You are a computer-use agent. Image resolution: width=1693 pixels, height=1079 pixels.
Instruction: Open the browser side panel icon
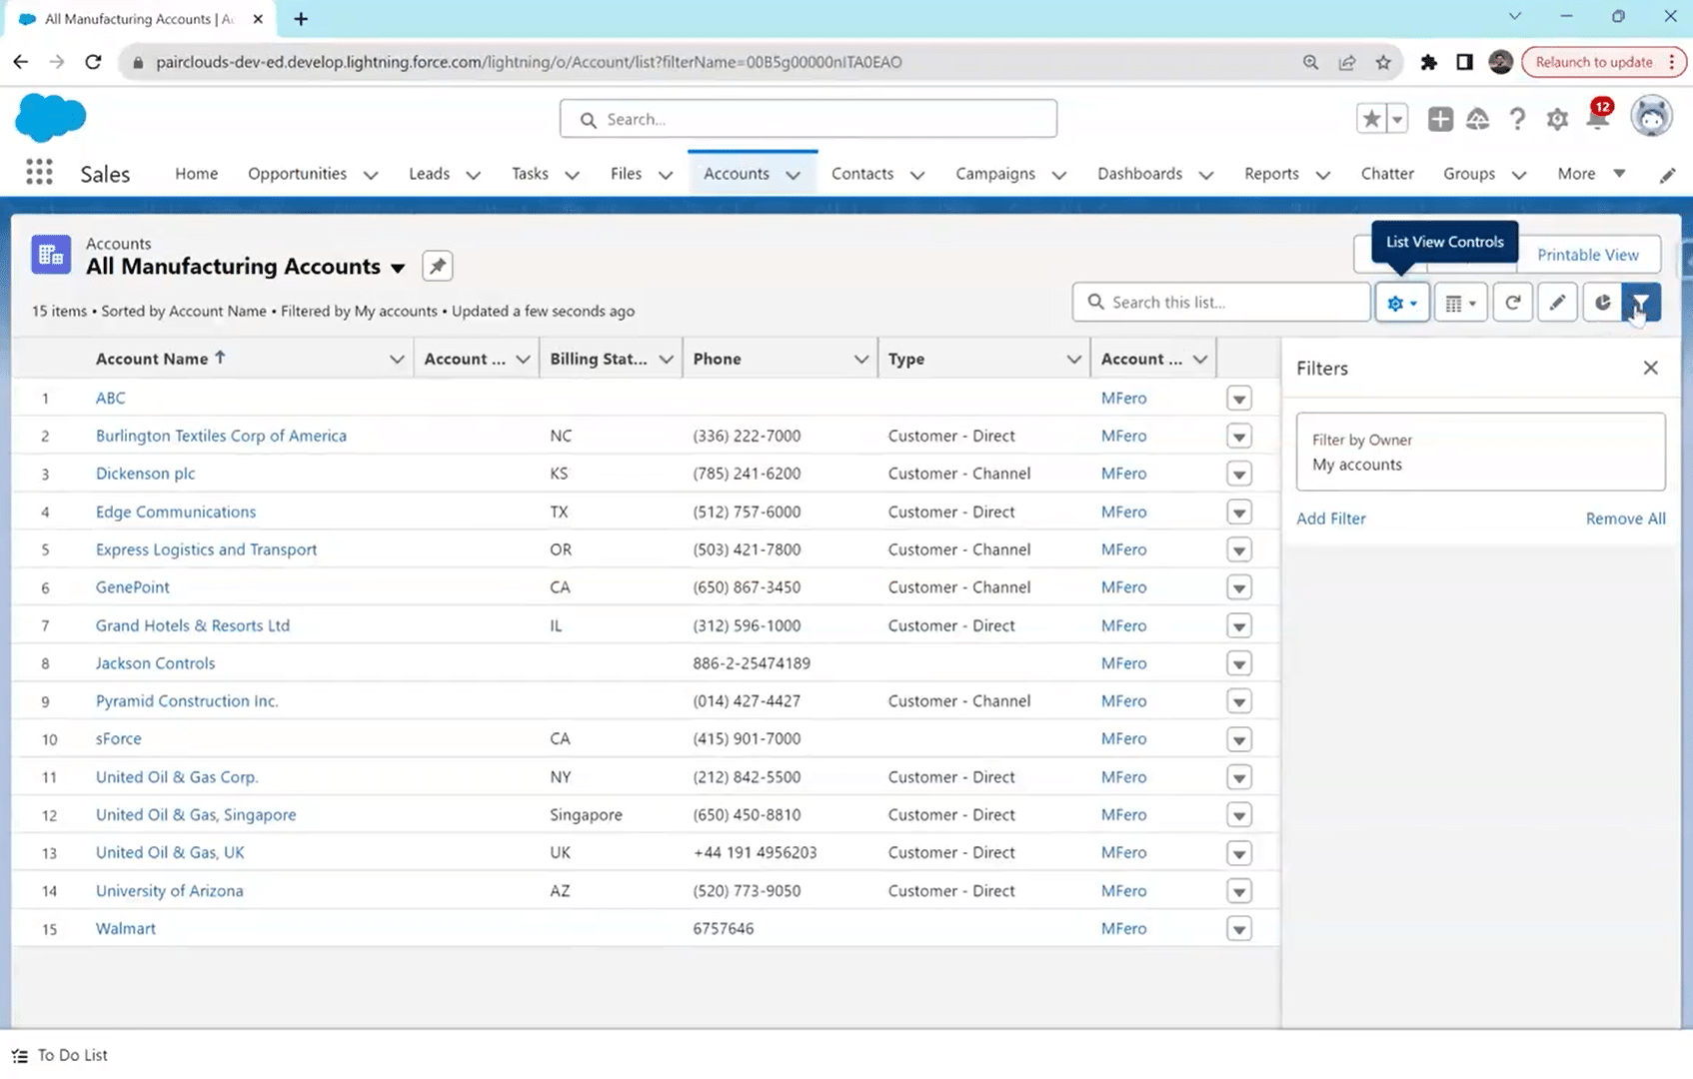pos(1464,62)
